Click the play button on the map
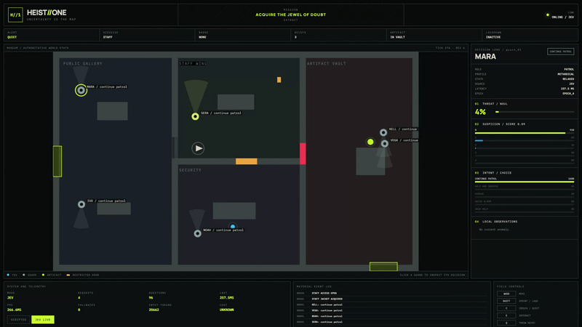The image size is (582, 327). [x=198, y=148]
